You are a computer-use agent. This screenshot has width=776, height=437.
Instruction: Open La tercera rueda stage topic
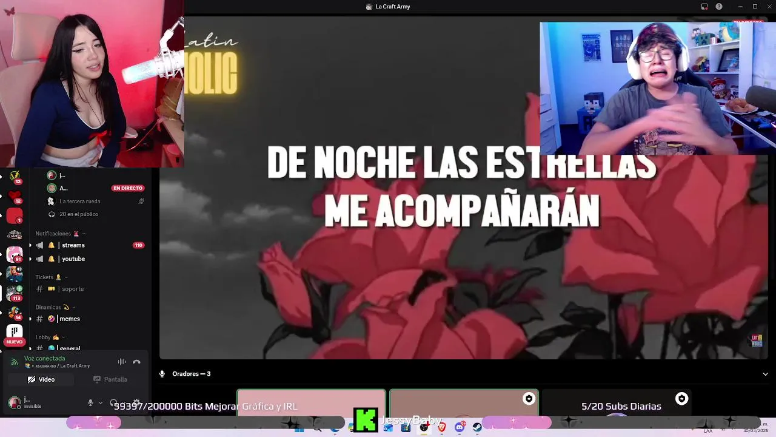pos(79,202)
